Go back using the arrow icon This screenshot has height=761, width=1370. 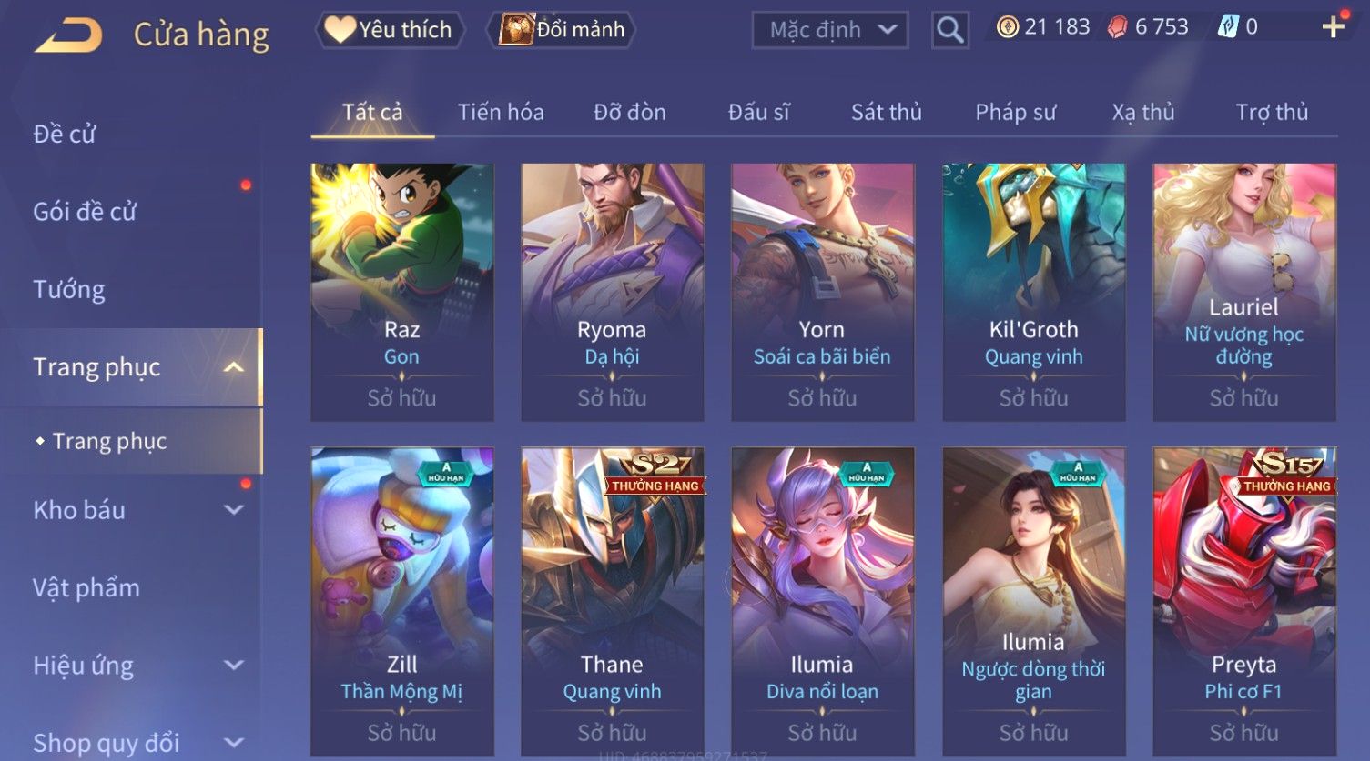[x=68, y=35]
